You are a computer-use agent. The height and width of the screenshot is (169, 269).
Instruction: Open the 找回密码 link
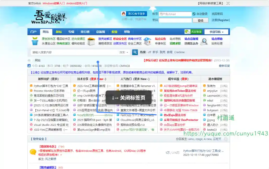pos(217,14)
